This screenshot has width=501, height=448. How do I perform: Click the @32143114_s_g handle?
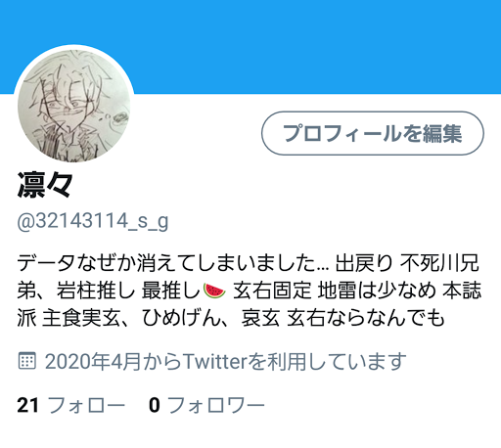93,221
